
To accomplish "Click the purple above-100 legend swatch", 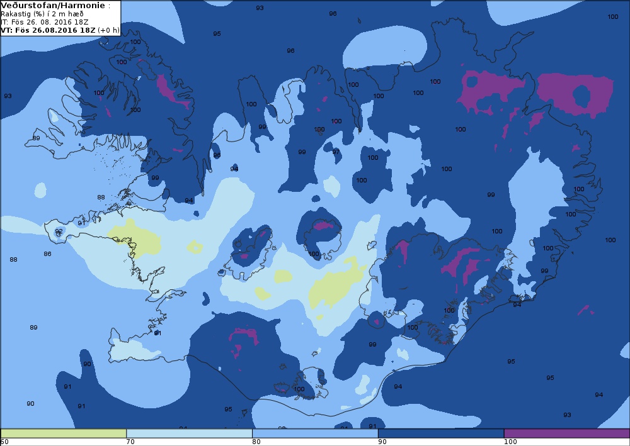I will 566,433.
